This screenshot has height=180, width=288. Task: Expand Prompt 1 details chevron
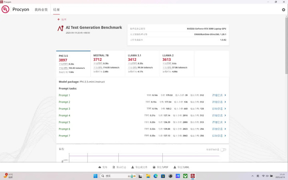[225, 95]
